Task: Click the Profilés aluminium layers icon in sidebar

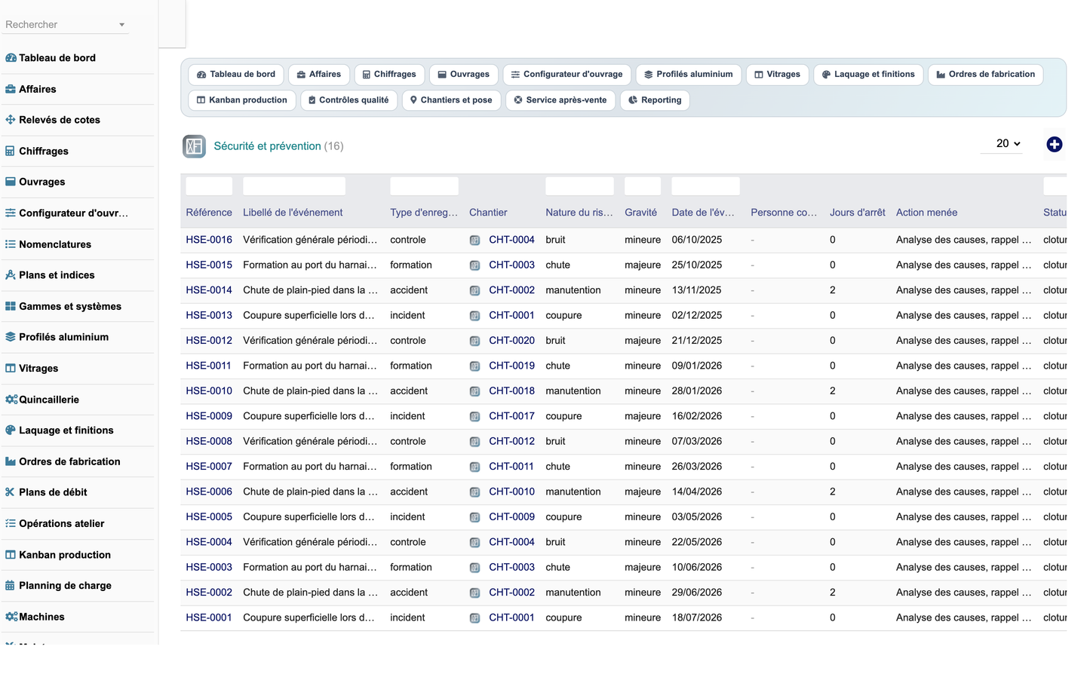Action: [11, 337]
